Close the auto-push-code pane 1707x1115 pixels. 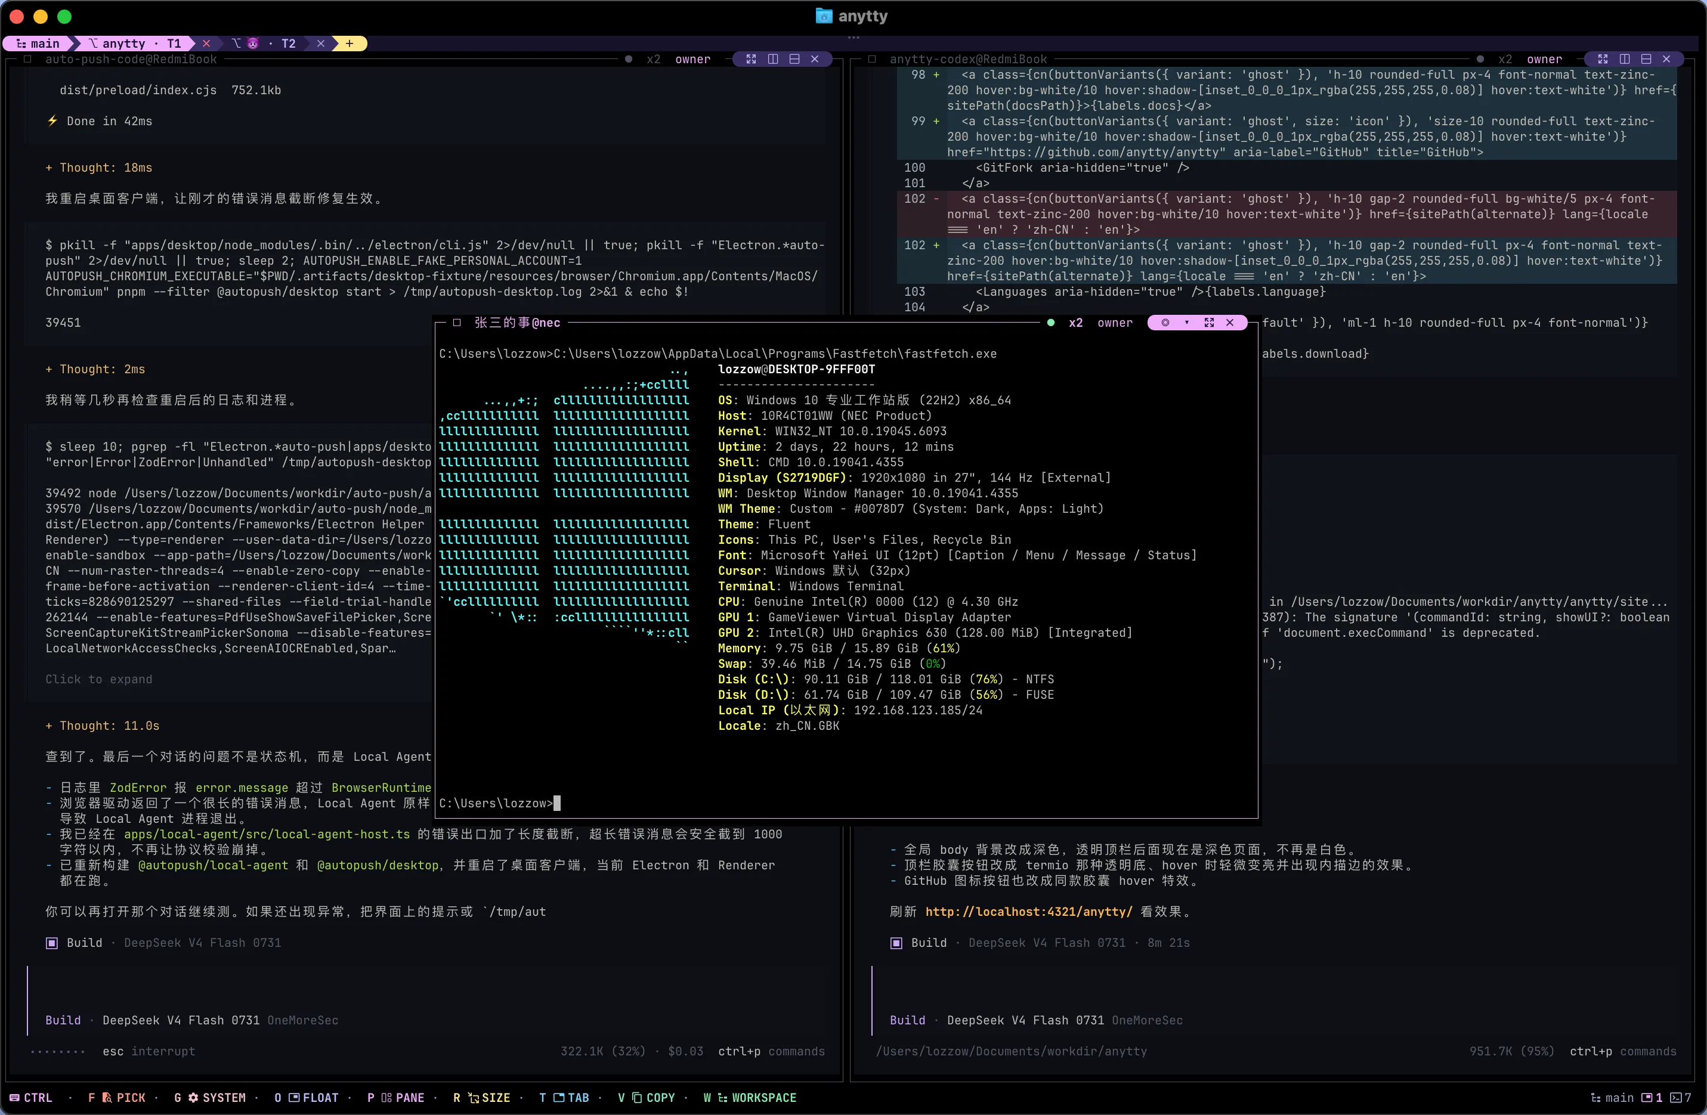tap(815, 60)
